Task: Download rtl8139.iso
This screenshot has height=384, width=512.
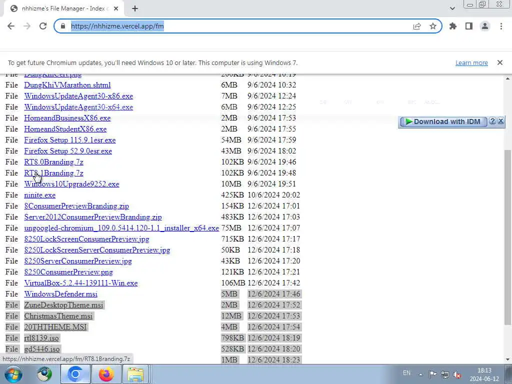Action: point(41,338)
